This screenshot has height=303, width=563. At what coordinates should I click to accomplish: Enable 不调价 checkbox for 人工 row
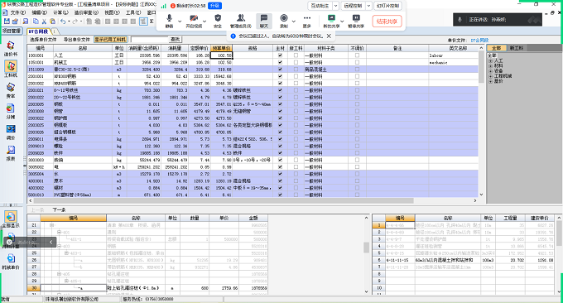tap(357, 55)
